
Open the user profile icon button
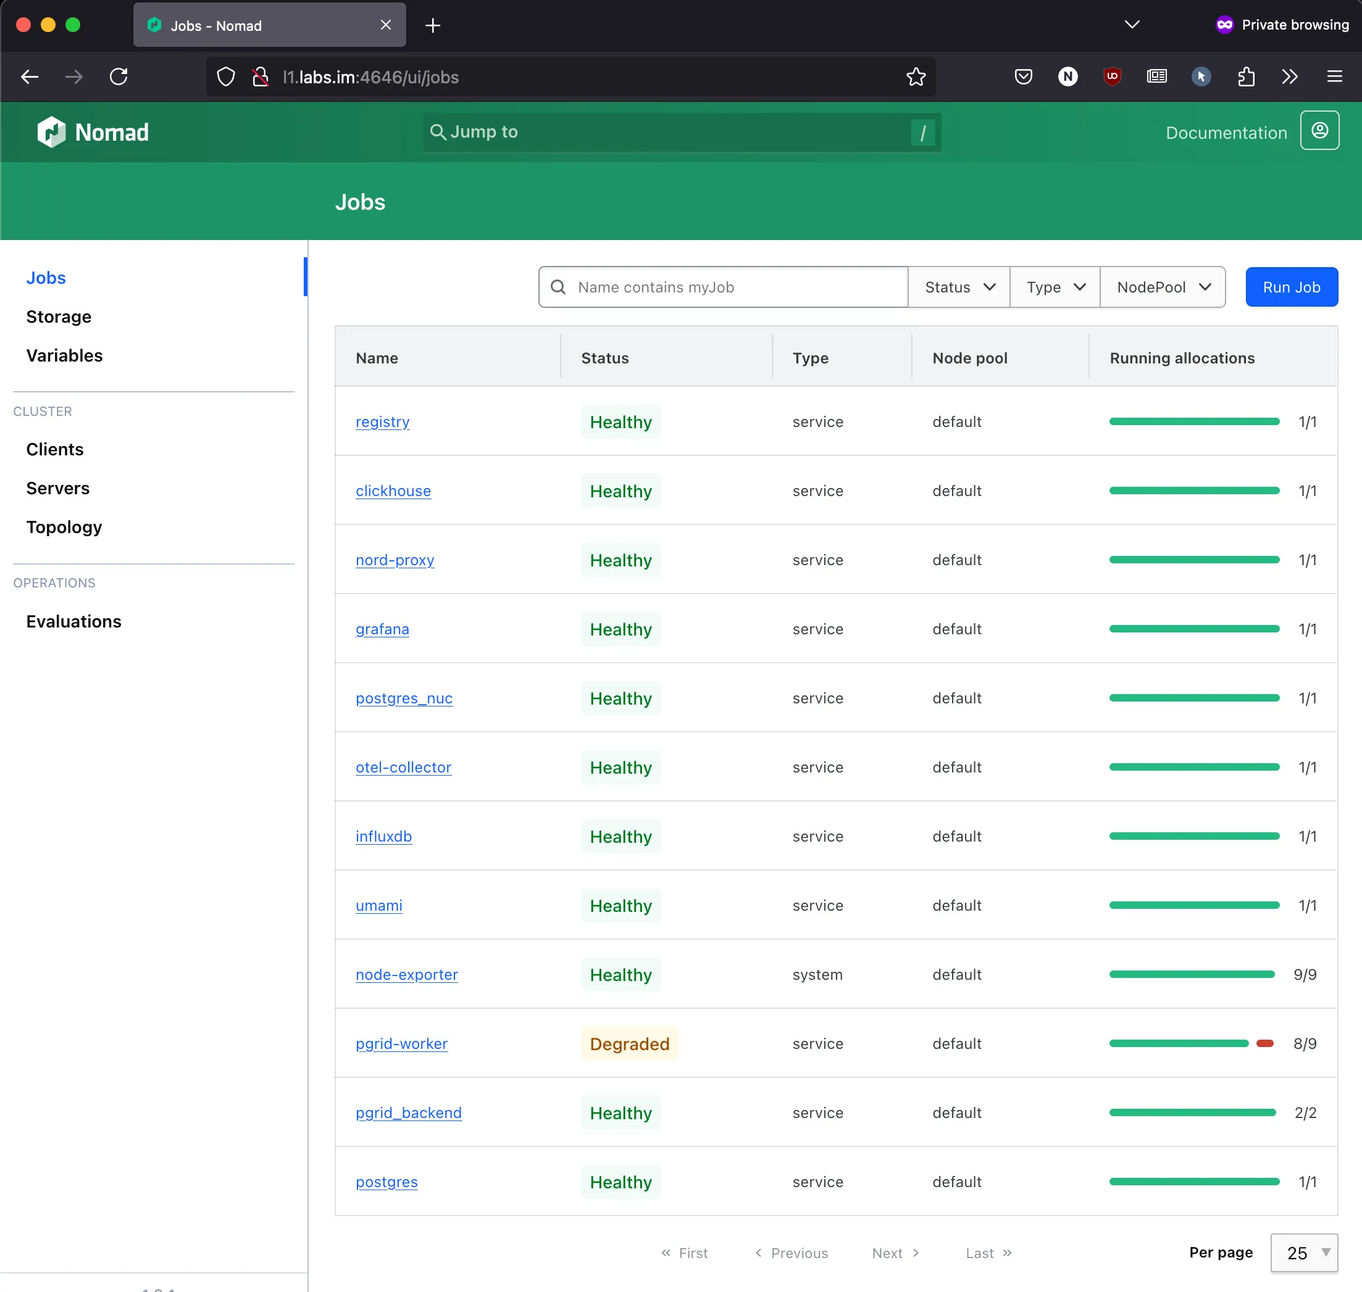pos(1319,131)
